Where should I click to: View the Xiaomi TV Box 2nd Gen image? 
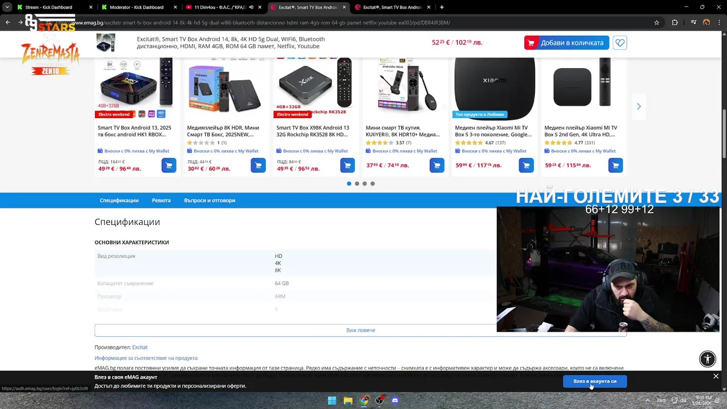coord(583,85)
